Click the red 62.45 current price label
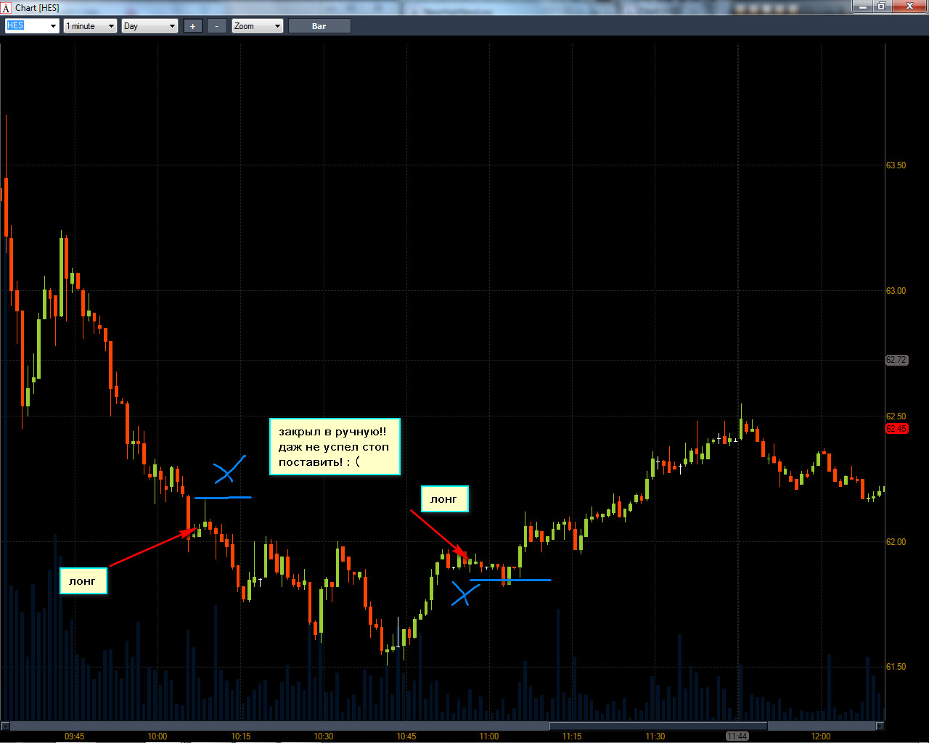The width and height of the screenshot is (929, 743). click(x=896, y=429)
